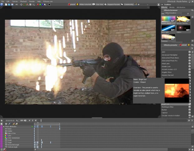Collapse the Flash attributes group
Image resolution: width=194 pixels, height=151 pixels.
coord(4,127)
